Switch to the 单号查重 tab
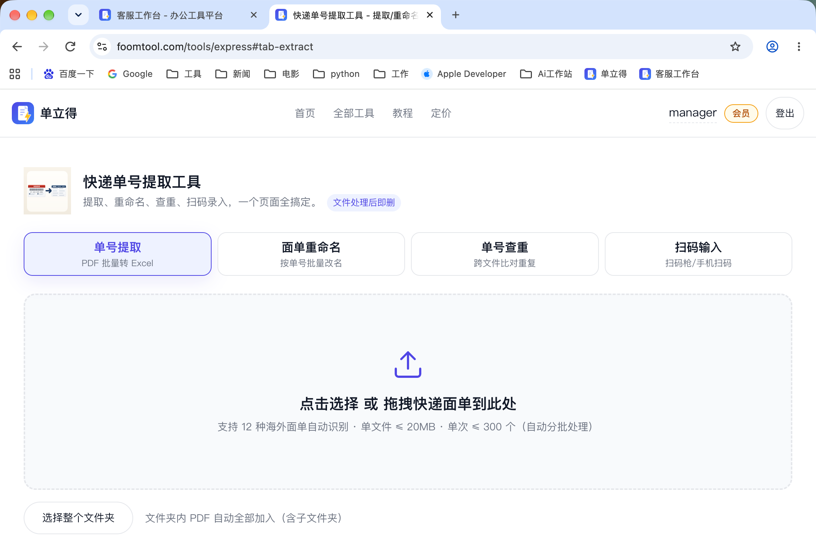The image size is (816, 542). click(x=505, y=254)
